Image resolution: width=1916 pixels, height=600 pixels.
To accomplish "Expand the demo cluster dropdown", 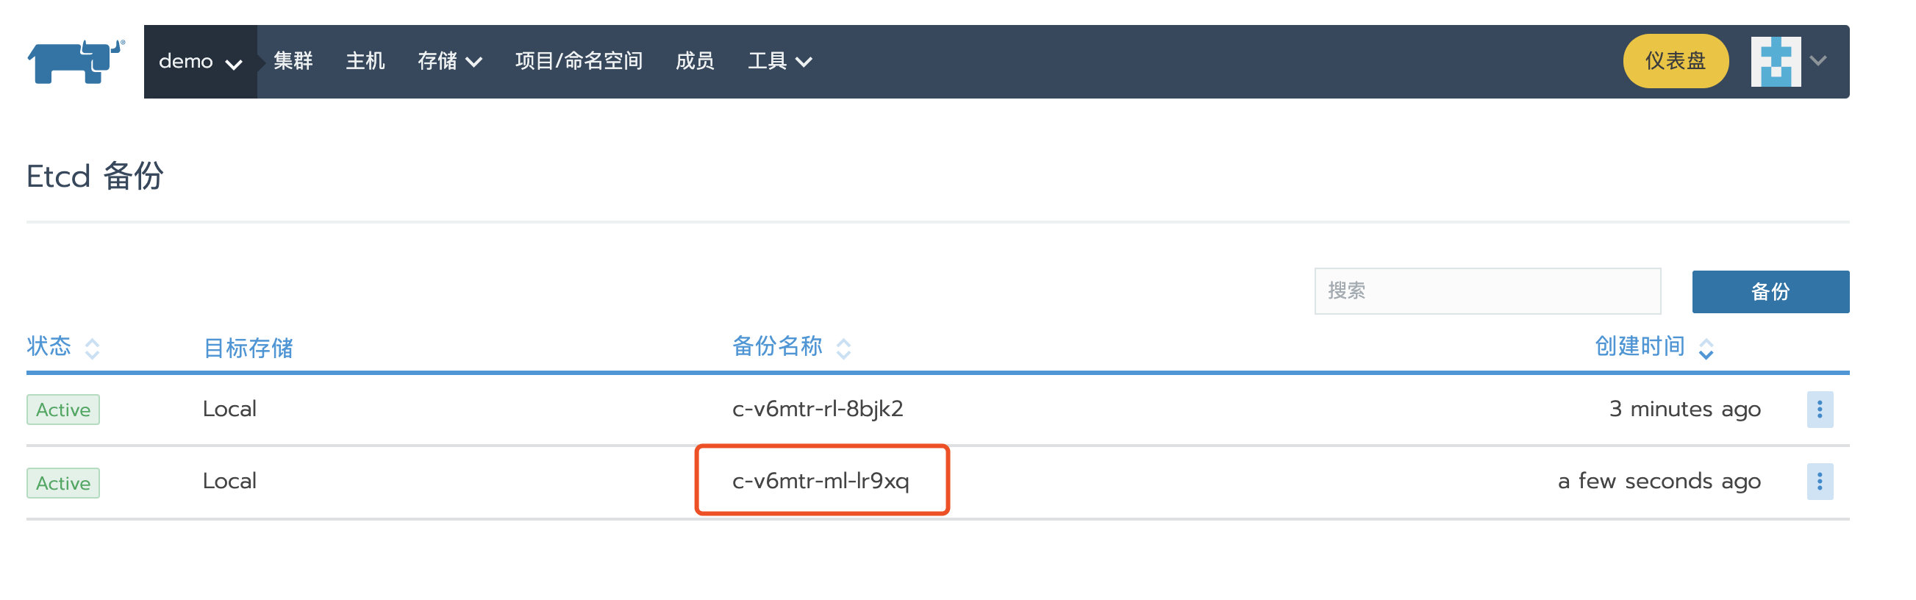I will pyautogui.click(x=200, y=62).
